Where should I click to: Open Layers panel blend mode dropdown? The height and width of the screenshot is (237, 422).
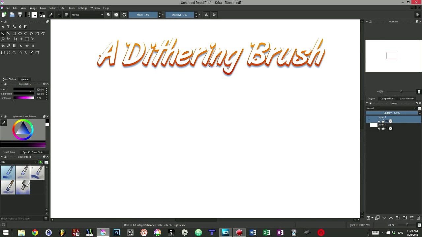point(391,108)
